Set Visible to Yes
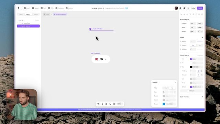 click(x=193, y=45)
